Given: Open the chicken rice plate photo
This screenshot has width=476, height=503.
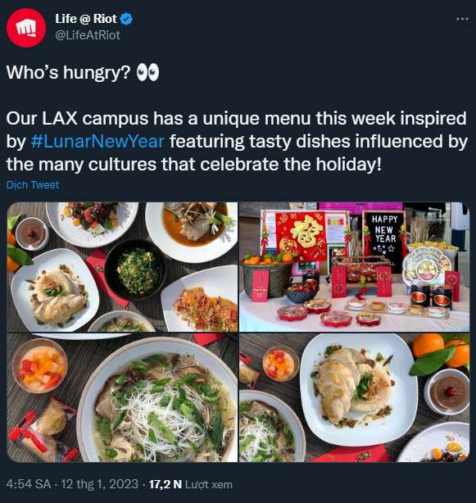Looking at the screenshot, I should (x=355, y=398).
